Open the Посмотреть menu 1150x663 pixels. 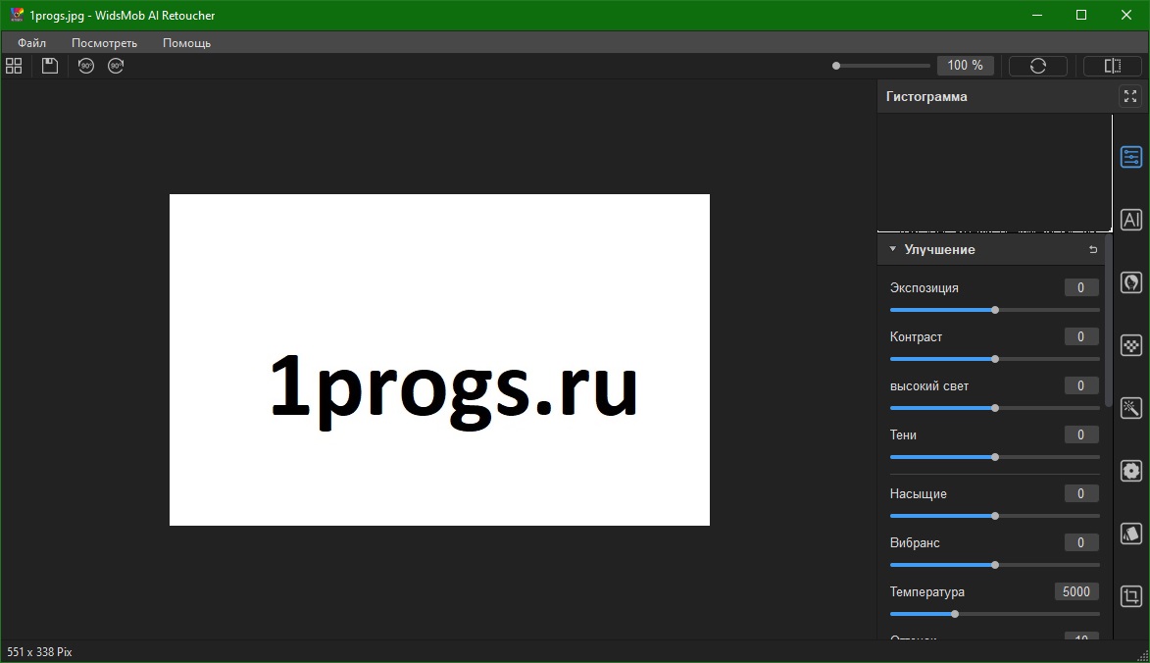(x=104, y=42)
